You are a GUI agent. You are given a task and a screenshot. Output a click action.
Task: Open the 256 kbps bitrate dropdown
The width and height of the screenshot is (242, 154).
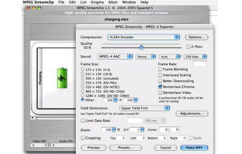[x=195, y=56]
